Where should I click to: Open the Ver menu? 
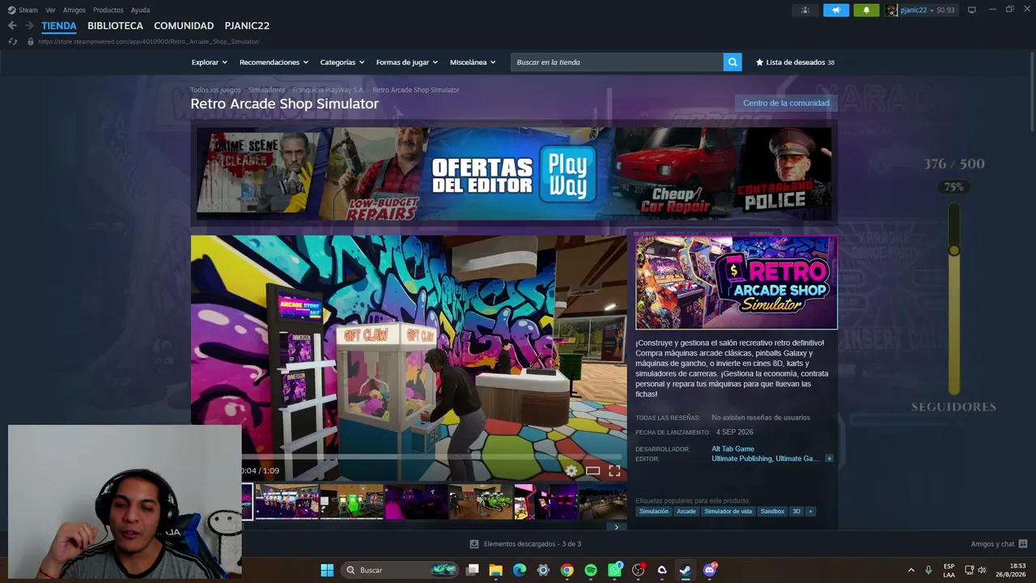pyautogui.click(x=51, y=10)
